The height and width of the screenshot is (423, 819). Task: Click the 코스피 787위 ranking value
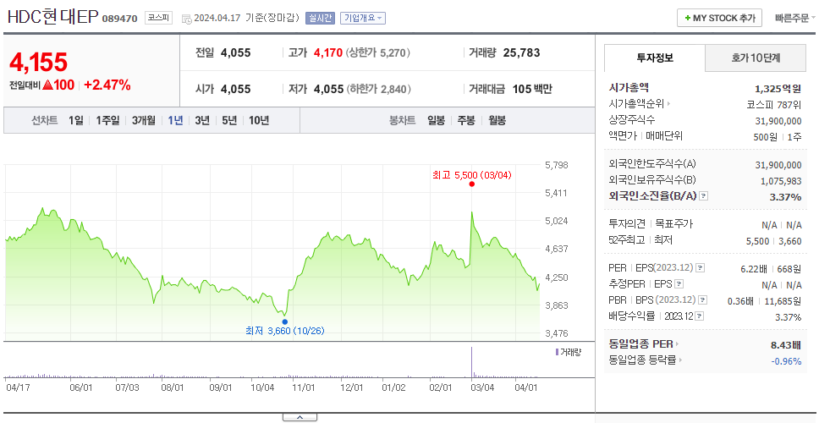[x=774, y=104]
